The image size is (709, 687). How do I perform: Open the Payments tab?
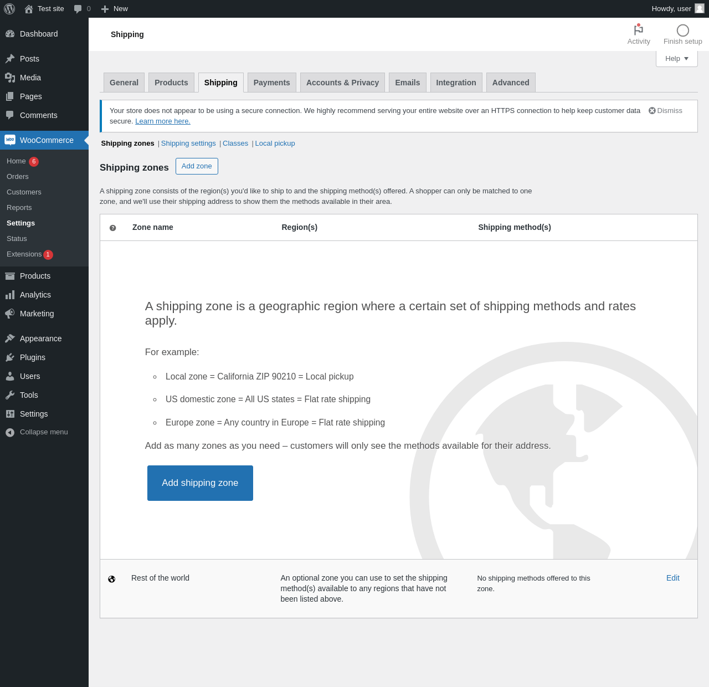point(272,83)
